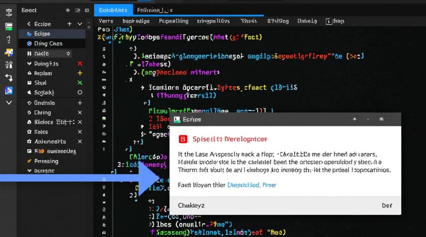The height and width of the screenshot is (237, 426).
Task: Click the up arrow icon in sidebar header
Action: tap(68, 10)
